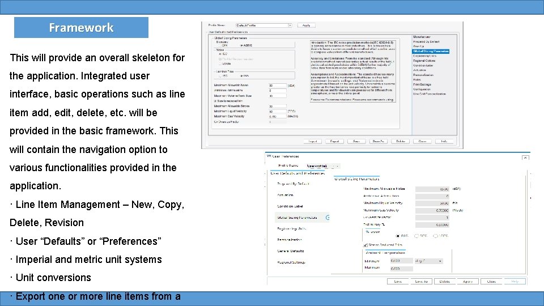Select Manufacturer in upper dialog's right list
544x306 pixels.
(x=422, y=37)
